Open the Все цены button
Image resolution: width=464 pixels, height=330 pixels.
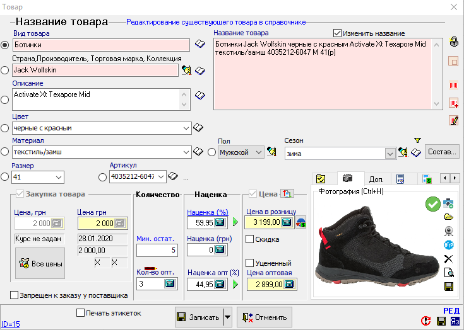coord(40,263)
